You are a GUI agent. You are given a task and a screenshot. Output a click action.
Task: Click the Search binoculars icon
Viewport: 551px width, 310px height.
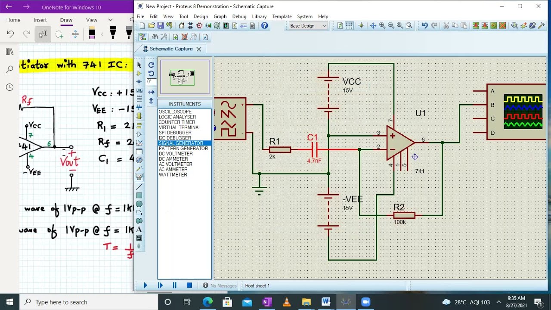[155, 37]
